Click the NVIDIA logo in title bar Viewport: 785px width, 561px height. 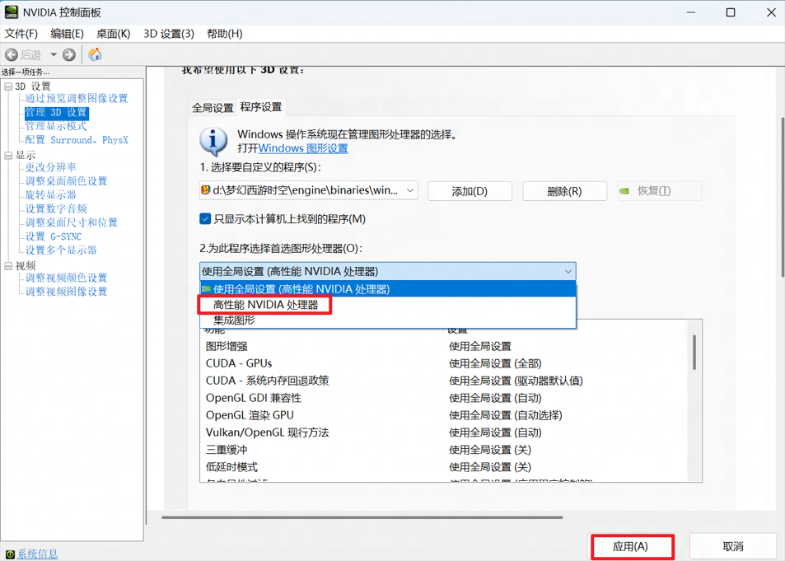(x=11, y=12)
